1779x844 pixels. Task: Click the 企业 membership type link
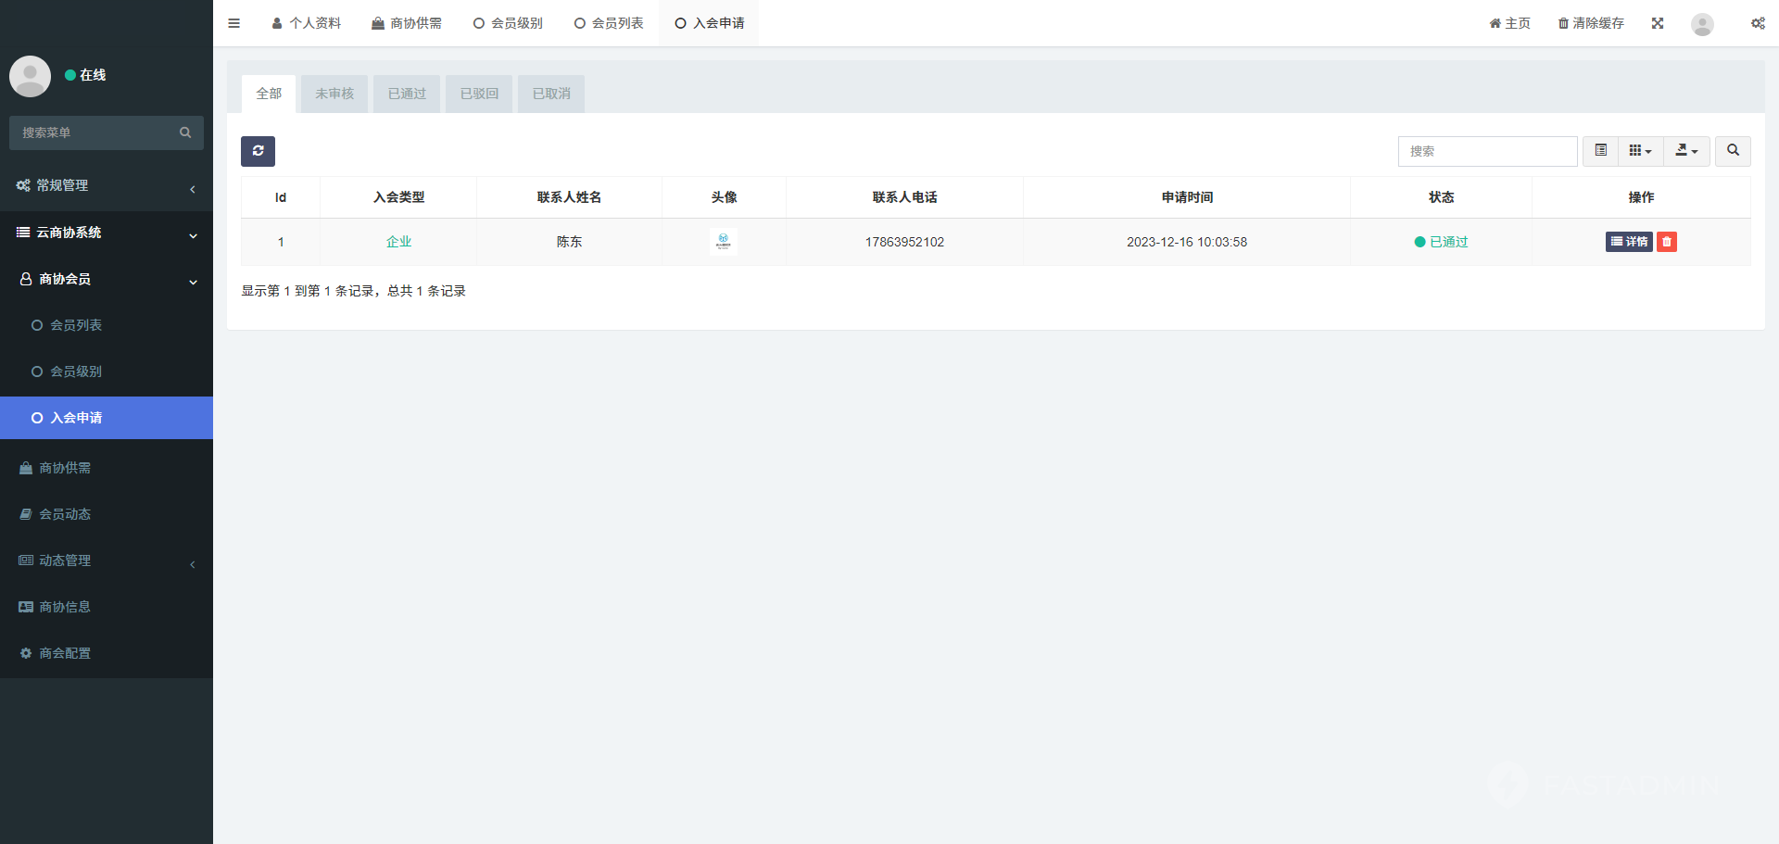click(x=398, y=242)
